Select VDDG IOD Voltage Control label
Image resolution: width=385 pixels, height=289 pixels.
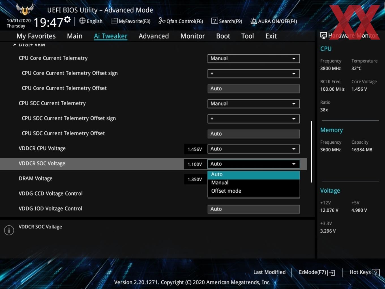(x=50, y=209)
